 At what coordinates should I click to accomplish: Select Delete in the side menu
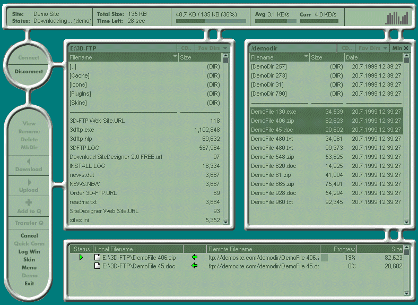[29, 140]
